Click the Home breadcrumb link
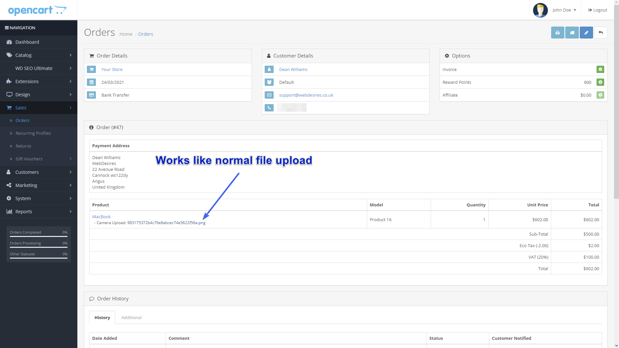The width and height of the screenshot is (619, 348). 126,34
